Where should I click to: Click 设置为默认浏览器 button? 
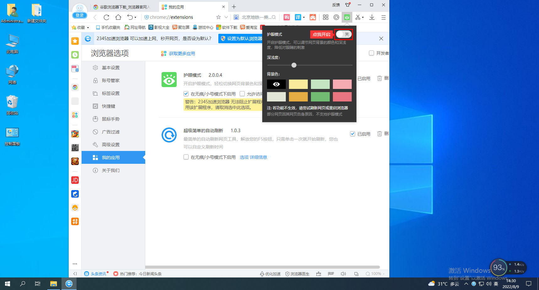[241, 39]
